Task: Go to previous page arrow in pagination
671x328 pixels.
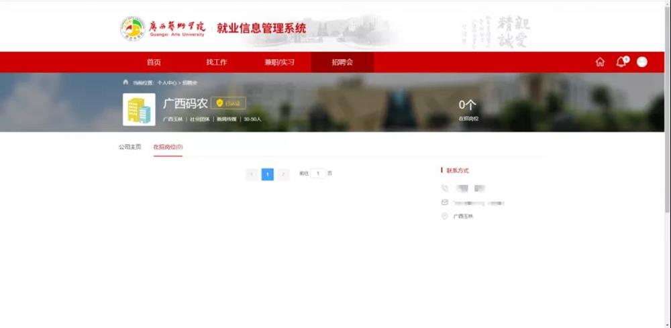Action: click(252, 174)
